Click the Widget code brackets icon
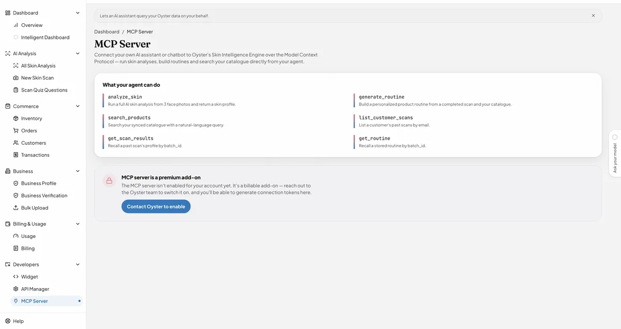This screenshot has height=329, width=621. pyautogui.click(x=16, y=277)
